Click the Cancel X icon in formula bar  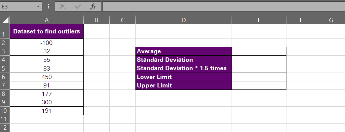coord(63,6)
